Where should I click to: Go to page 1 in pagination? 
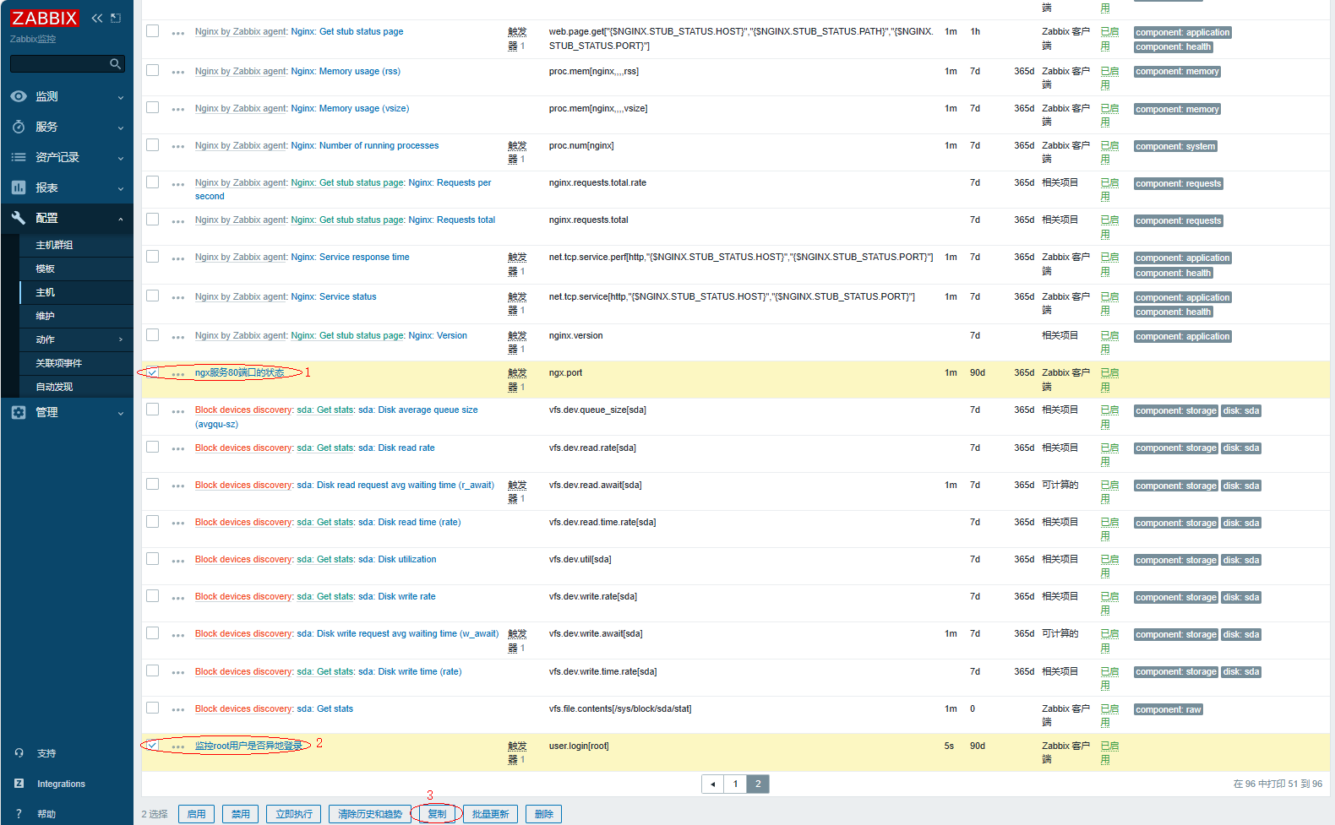[x=735, y=784]
